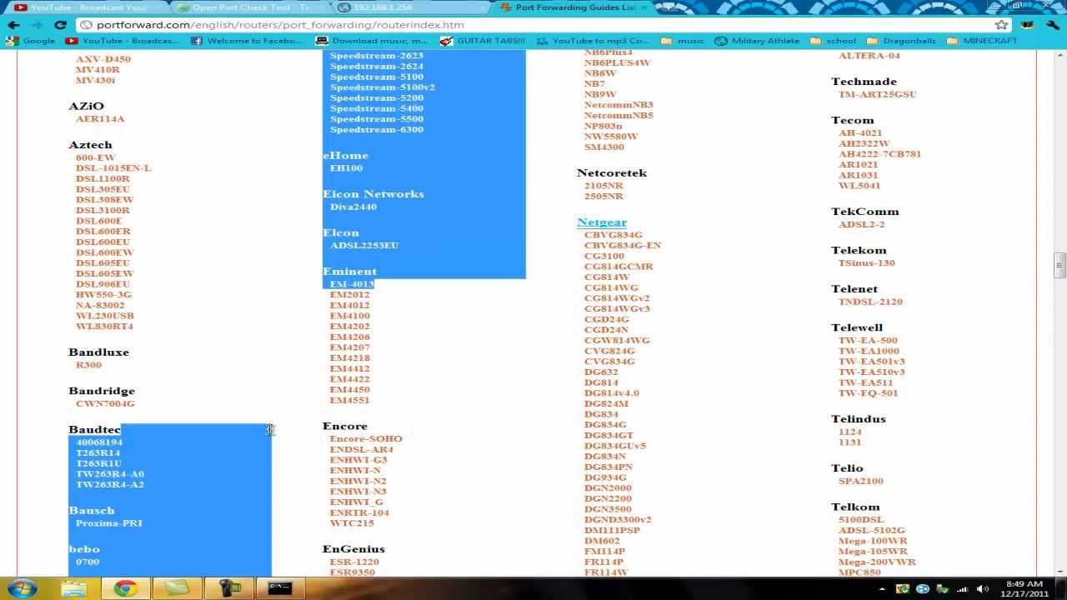Open the Netcoretek 2105NR router link
The image size is (1067, 600).
click(604, 186)
